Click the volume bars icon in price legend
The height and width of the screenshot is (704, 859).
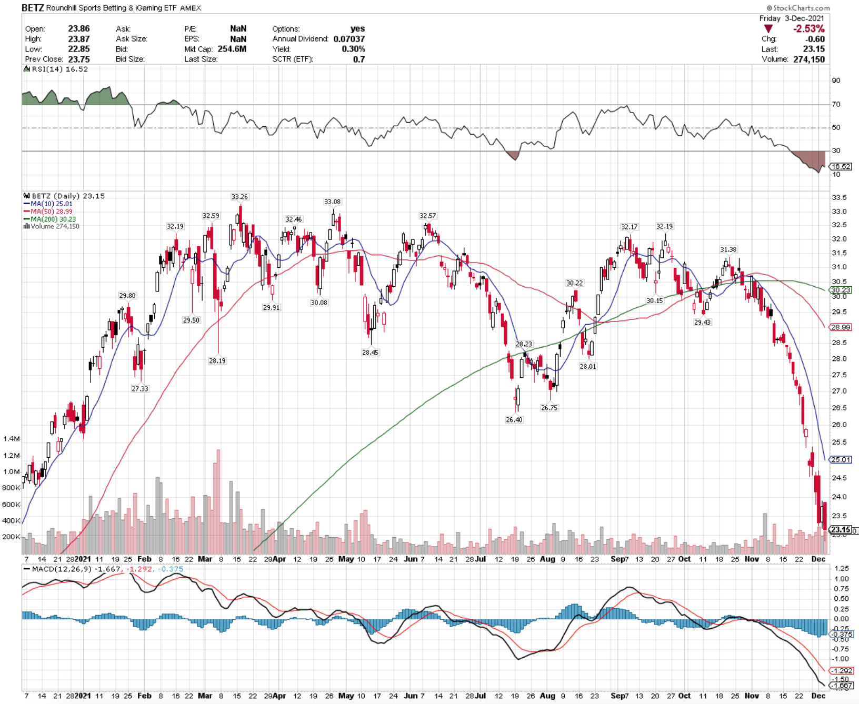click(x=26, y=226)
